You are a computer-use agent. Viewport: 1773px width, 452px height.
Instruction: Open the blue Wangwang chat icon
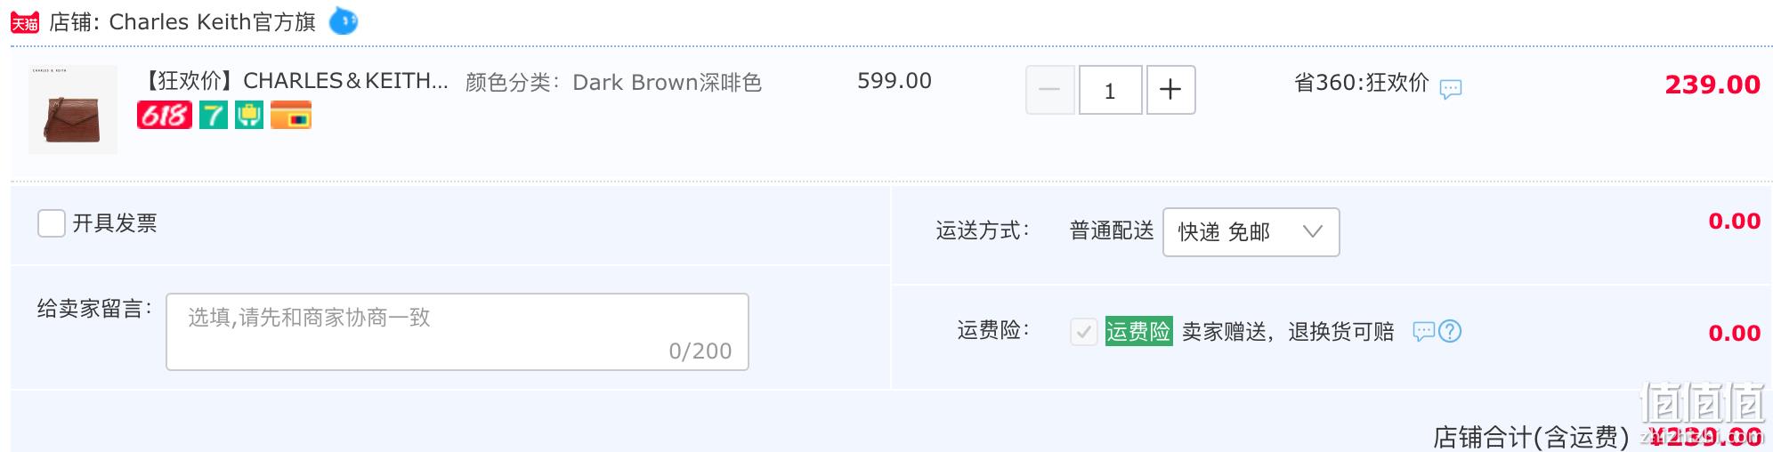(x=344, y=21)
